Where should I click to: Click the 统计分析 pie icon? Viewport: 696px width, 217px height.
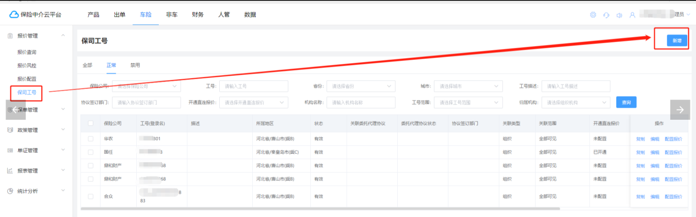[x=10, y=191]
